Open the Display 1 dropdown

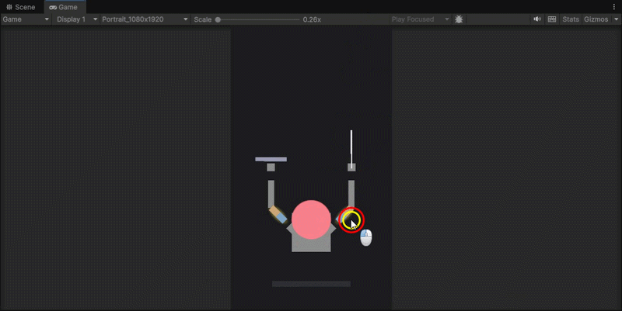coord(76,19)
